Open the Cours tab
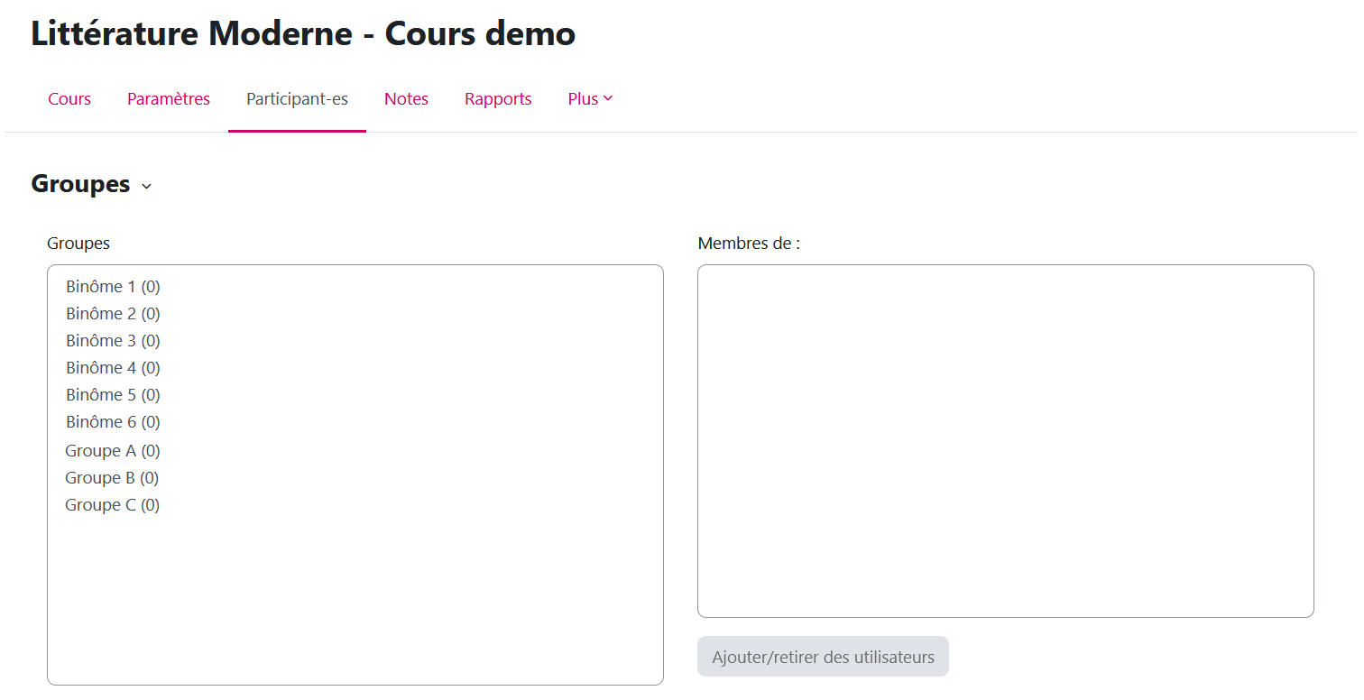1364x700 pixels. (x=69, y=99)
